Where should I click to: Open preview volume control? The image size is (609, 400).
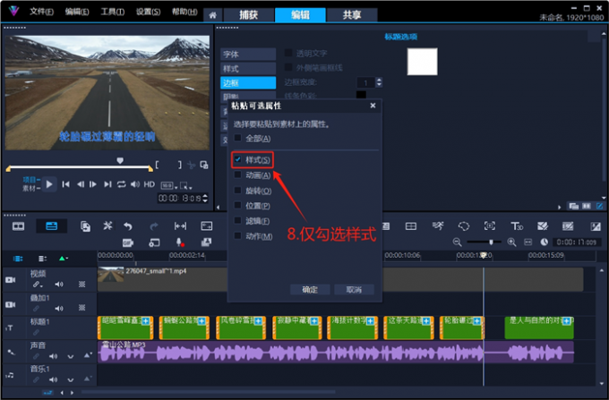134,184
